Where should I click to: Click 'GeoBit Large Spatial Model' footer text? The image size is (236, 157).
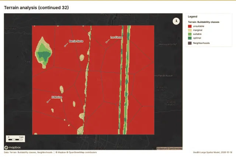point(212,152)
